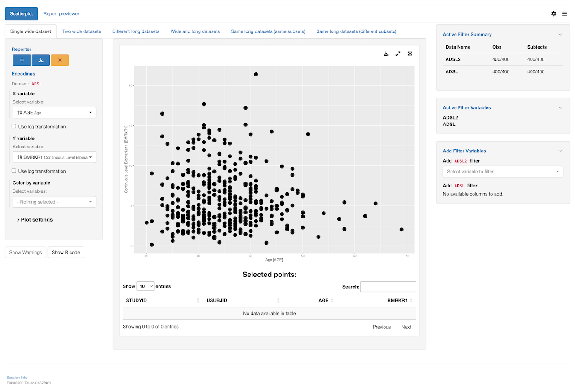The width and height of the screenshot is (575, 387).
Task: Enable log transformation for Y variable
Action: (x=14, y=171)
